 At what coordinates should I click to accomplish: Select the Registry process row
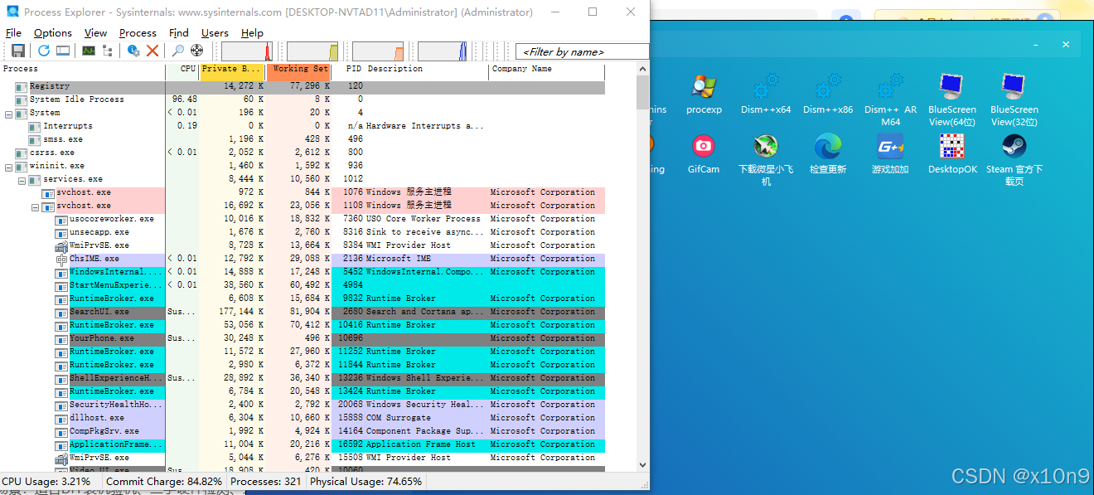[x=303, y=86]
